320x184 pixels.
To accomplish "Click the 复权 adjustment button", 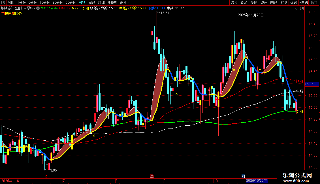I will pos(234,3).
